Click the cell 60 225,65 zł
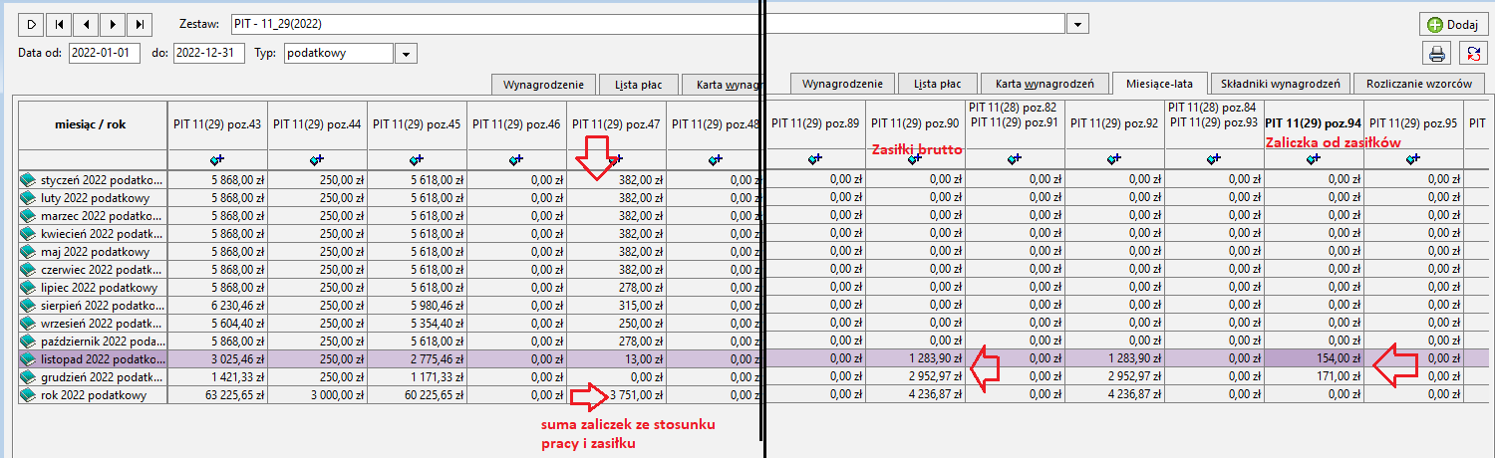The height and width of the screenshot is (458, 1495). click(x=417, y=394)
